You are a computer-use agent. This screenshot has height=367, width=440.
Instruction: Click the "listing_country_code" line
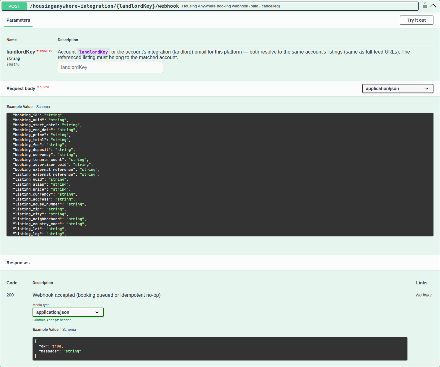pos(50,224)
